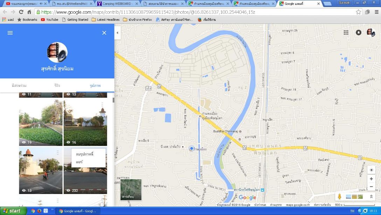The height and width of the screenshot is (215, 381).
Task: Open the Google Maps hamburger menu
Action: (x=10, y=33)
